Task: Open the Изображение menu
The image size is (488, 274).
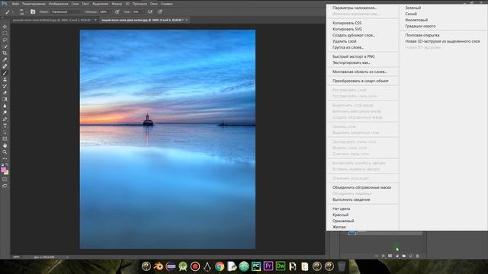Action: [x=58, y=4]
